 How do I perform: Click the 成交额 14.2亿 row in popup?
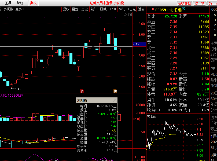[x=97, y=134]
